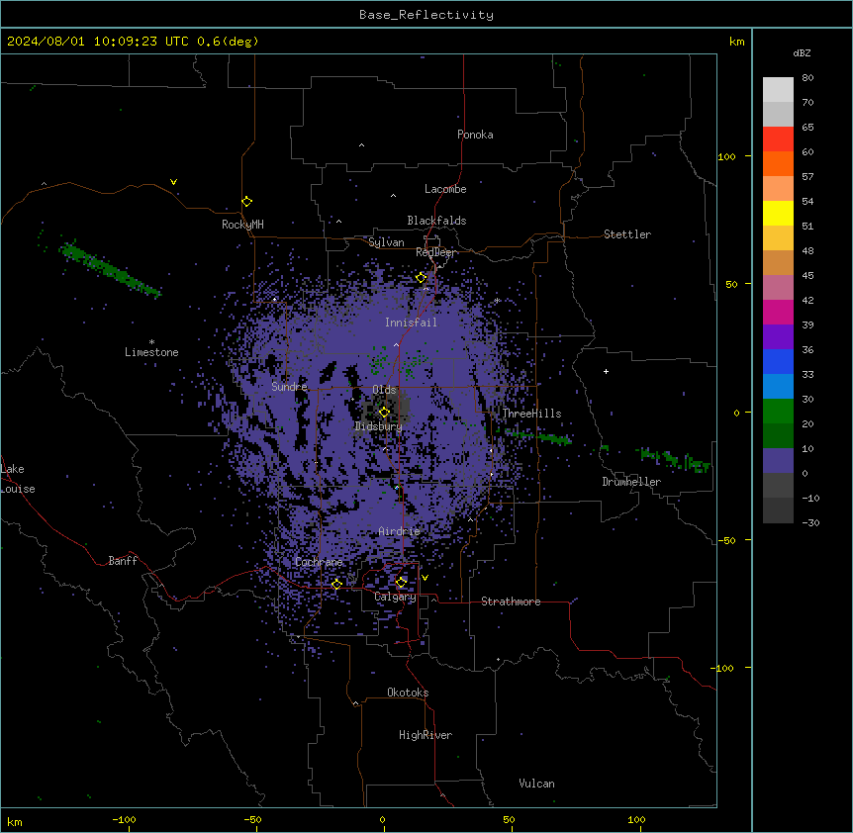Viewport: 853px width, 833px height.
Task: Select the magenta swatch in the dBZ legend
Action: point(778,312)
